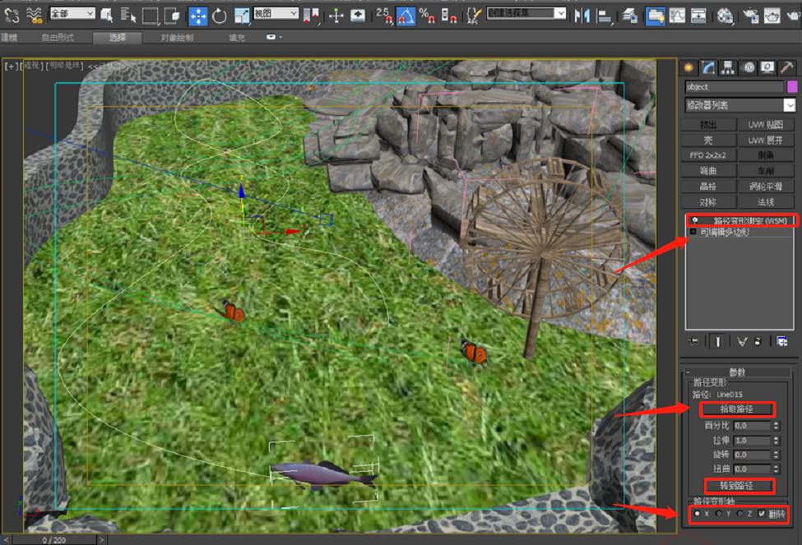802x545 pixels.
Task: Activate the Select and Scale tool
Action: (x=241, y=16)
